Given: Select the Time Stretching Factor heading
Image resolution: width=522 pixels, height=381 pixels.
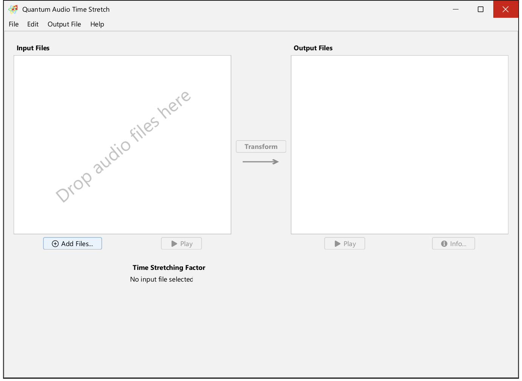Looking at the screenshot, I should (x=169, y=268).
